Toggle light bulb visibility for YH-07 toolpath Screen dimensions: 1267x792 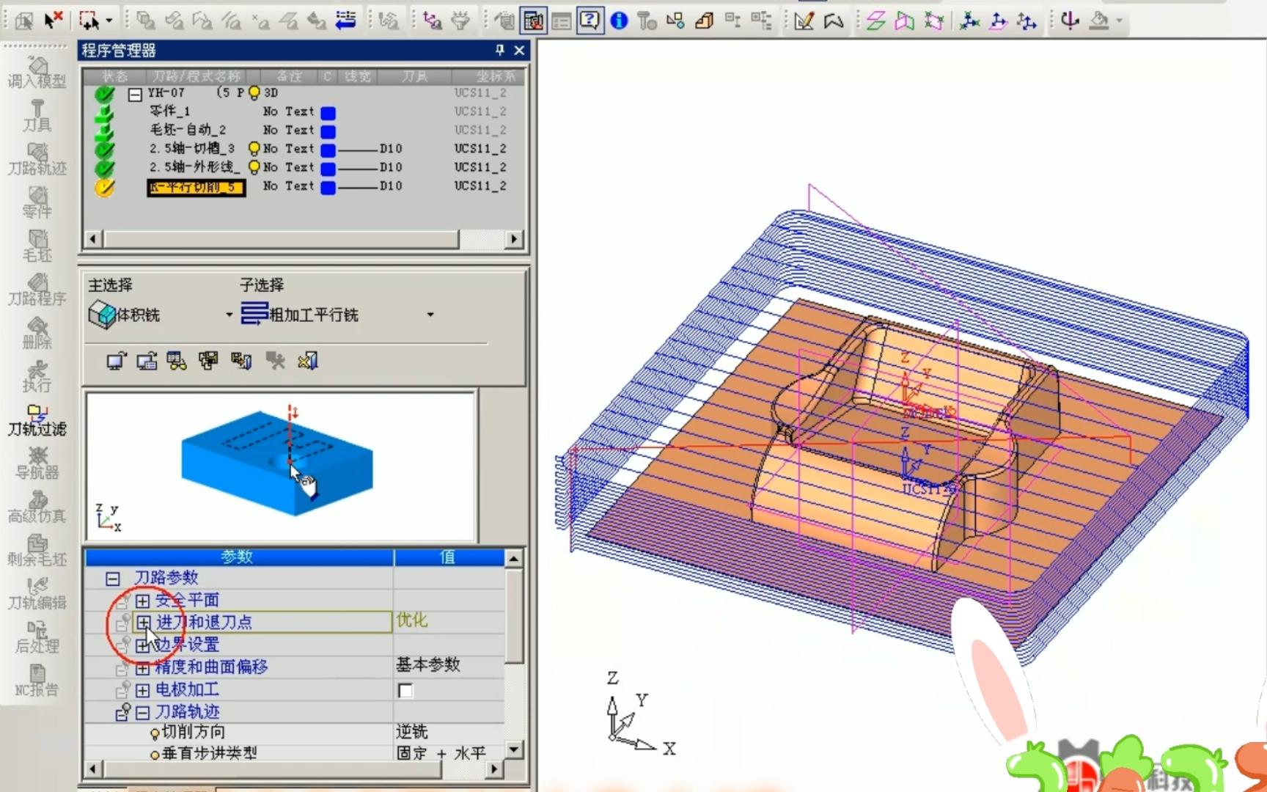click(254, 93)
